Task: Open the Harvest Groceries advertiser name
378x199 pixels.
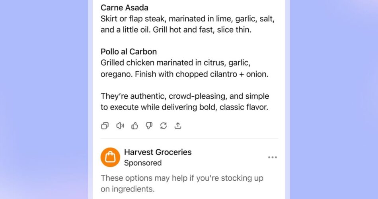Action: click(158, 152)
